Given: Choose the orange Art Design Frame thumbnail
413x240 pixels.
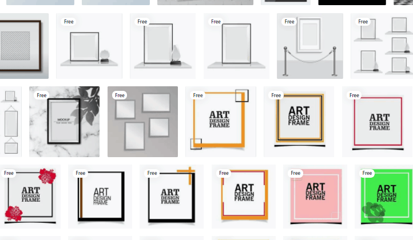Looking at the screenshot, I should (x=220, y=122).
